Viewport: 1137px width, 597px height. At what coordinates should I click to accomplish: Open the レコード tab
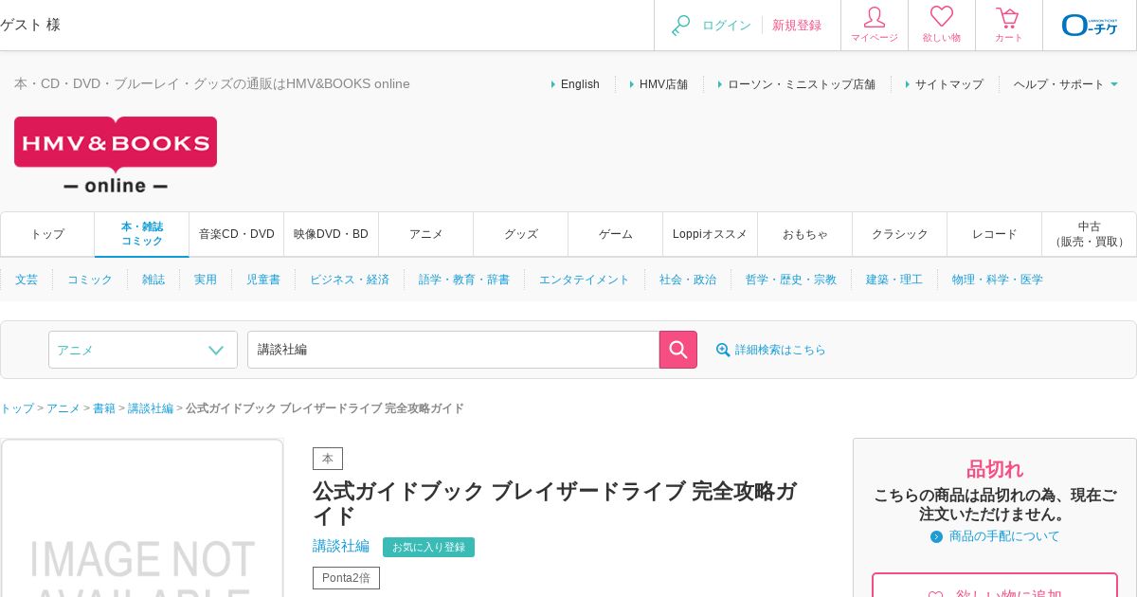pos(995,234)
